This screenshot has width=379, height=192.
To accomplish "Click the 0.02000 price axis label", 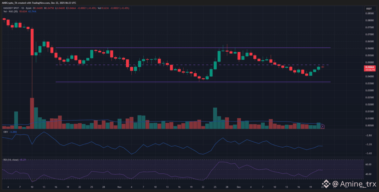I will [370, 104].
